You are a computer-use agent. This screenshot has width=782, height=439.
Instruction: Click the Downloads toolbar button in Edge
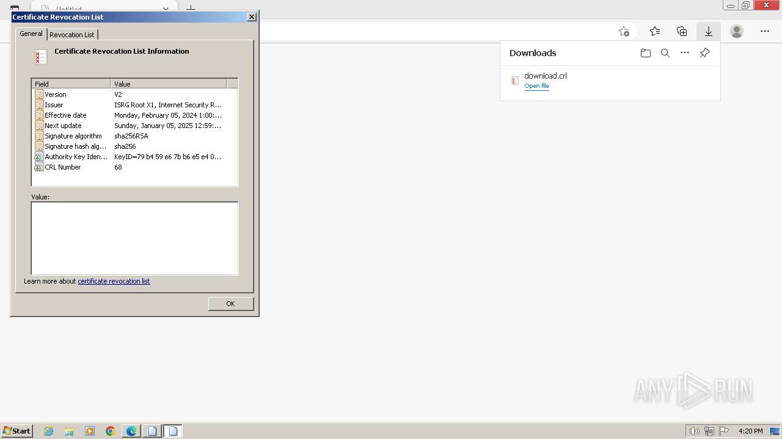(709, 31)
